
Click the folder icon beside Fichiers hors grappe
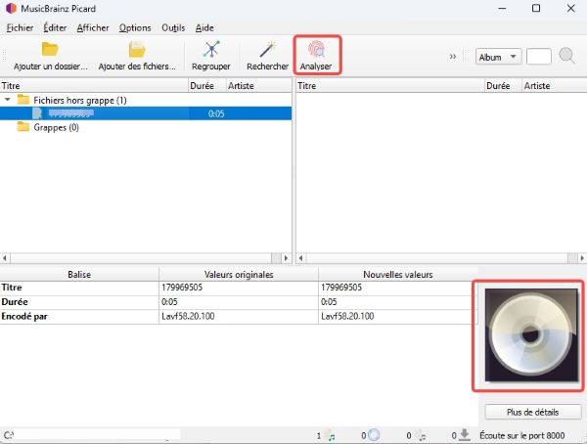[x=23, y=99]
